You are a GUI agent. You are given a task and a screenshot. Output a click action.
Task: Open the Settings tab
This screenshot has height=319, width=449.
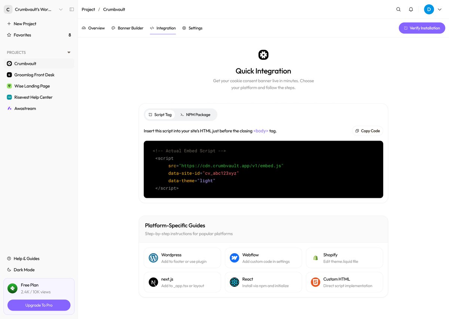(x=192, y=28)
